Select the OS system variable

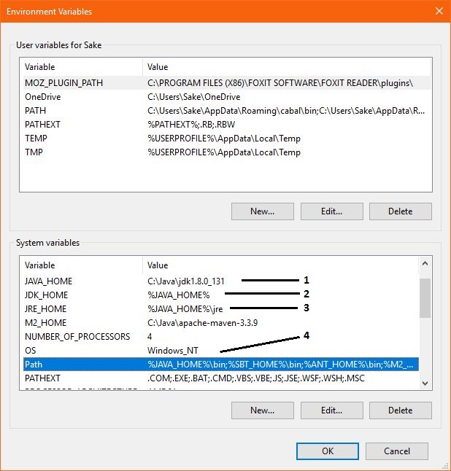click(x=221, y=350)
